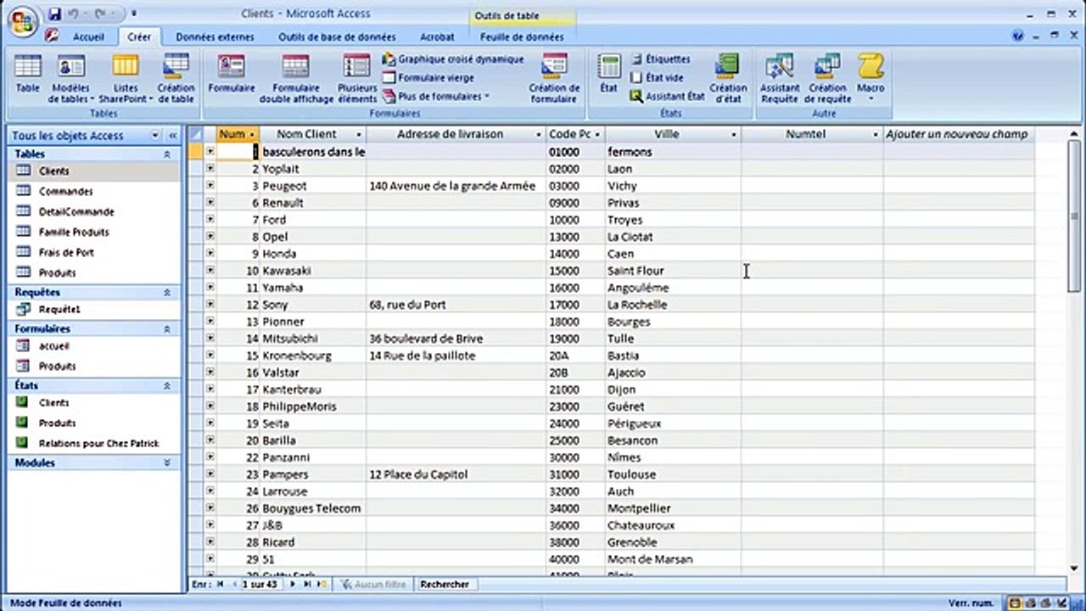Open Numtel column dropdown arrow
The width and height of the screenshot is (1086, 611).
tap(876, 134)
